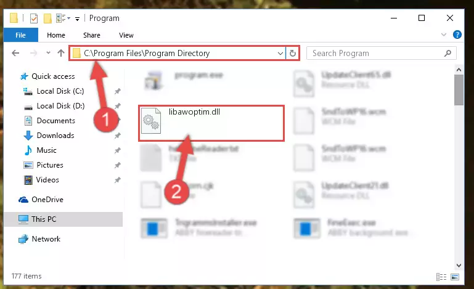Unpin Downloads from Quick access
The width and height of the screenshot is (474, 289).
click(x=117, y=136)
